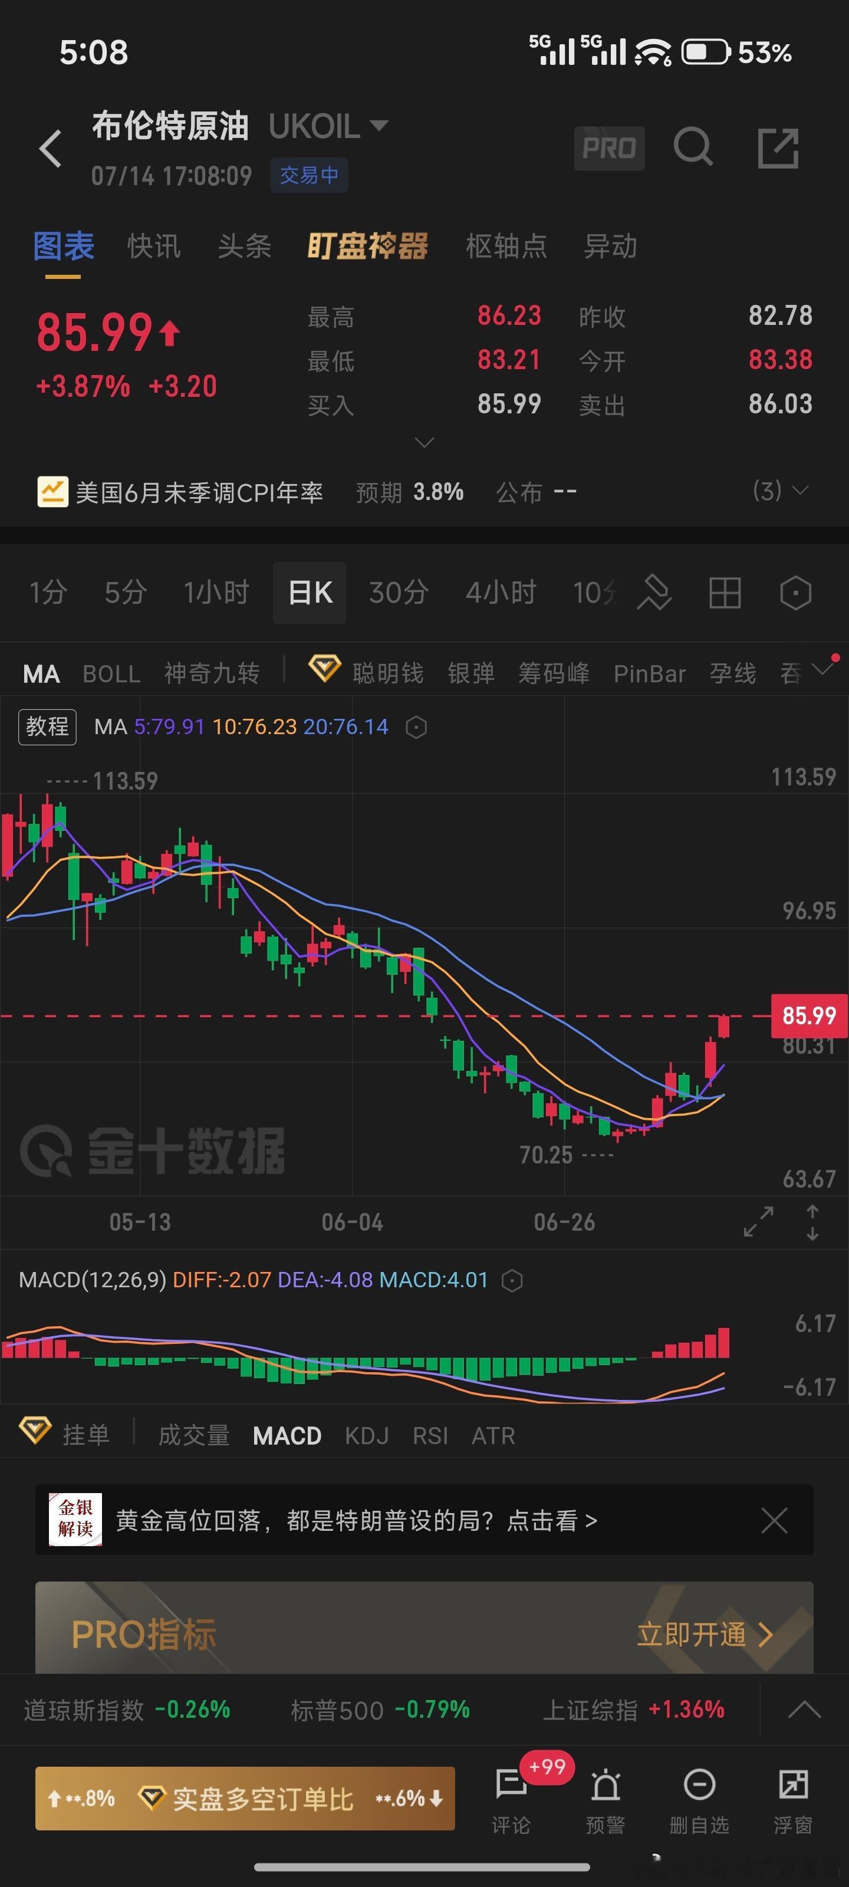
Task: Expand chart to fullscreen diagonal arrows
Action: tap(758, 1222)
